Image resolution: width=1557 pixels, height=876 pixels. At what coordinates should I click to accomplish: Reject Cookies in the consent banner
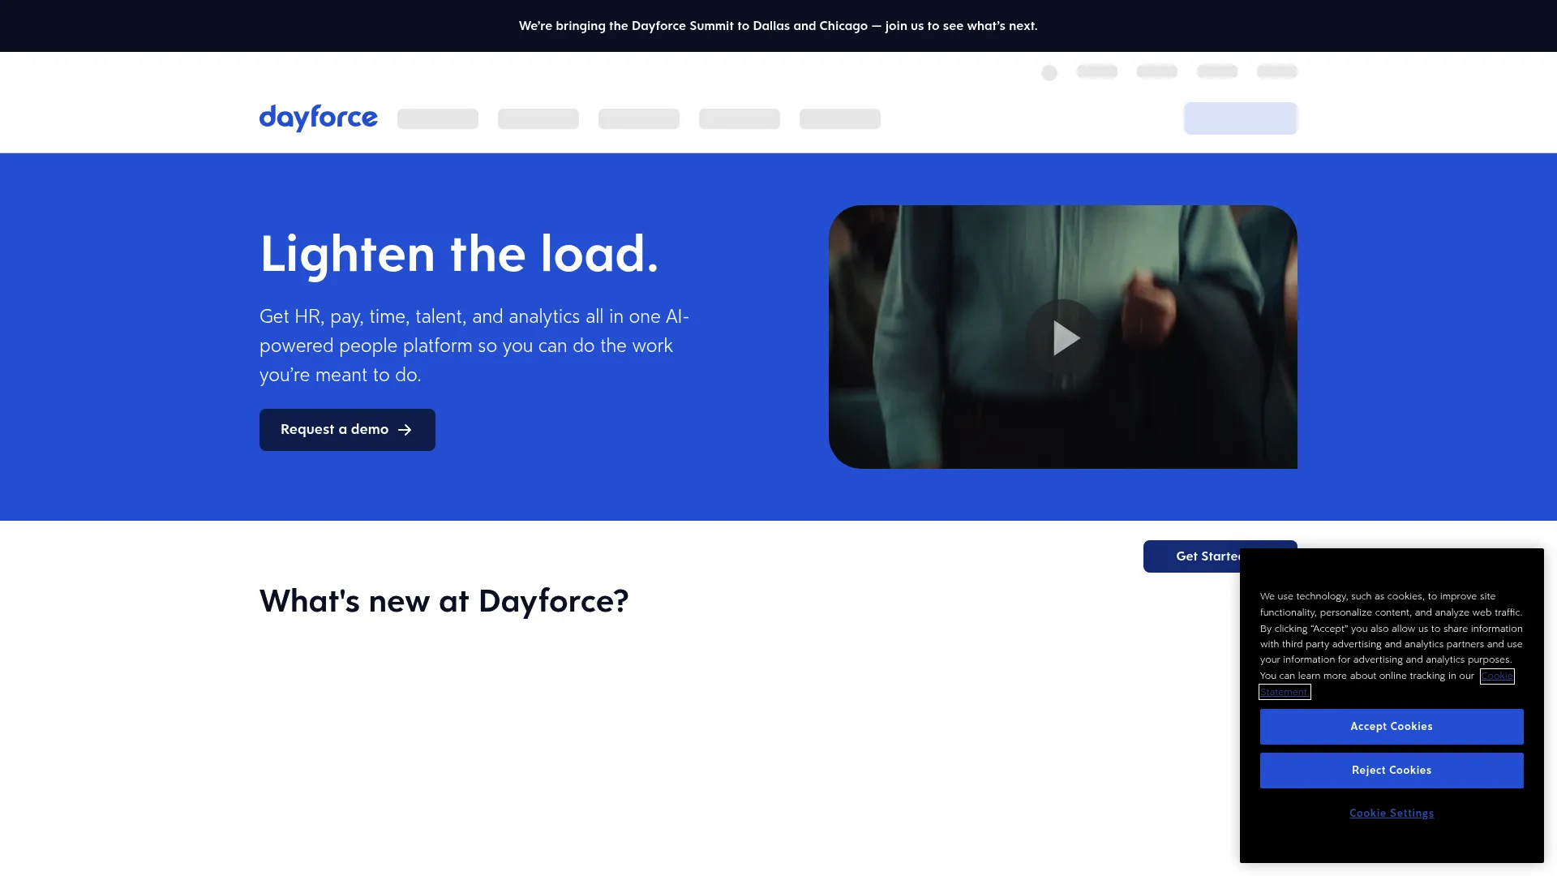(x=1392, y=771)
